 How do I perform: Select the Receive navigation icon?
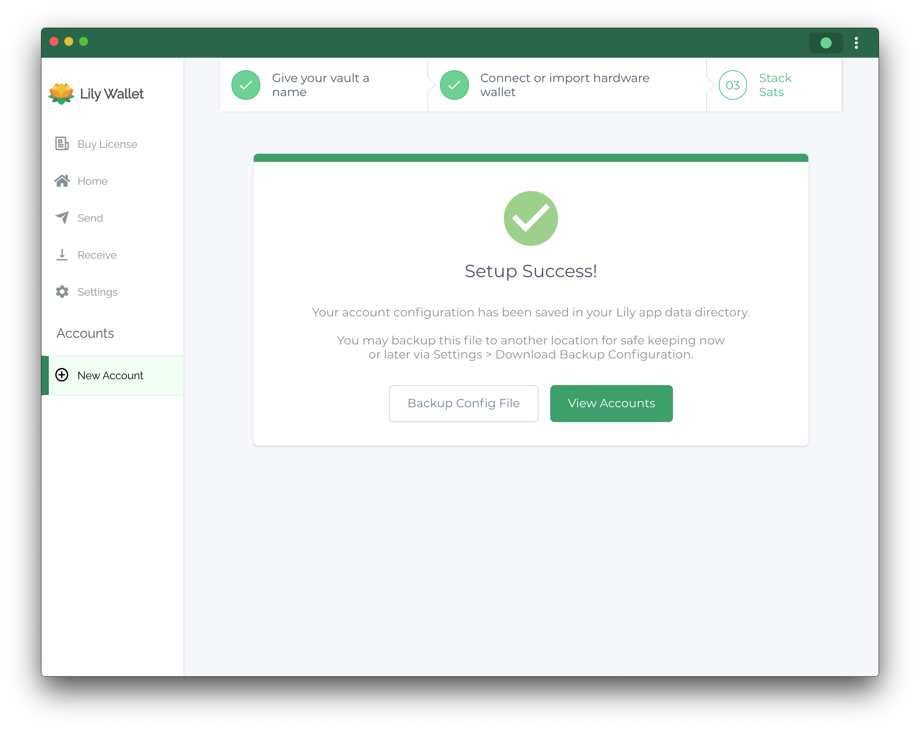coord(63,255)
